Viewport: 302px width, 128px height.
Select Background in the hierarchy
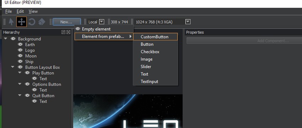click(29, 39)
